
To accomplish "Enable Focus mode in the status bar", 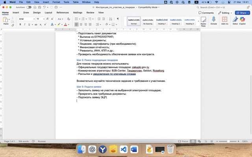I will pos(183,141).
